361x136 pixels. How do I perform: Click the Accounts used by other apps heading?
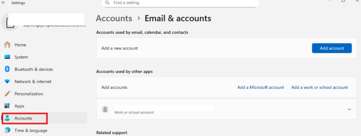click(124, 71)
